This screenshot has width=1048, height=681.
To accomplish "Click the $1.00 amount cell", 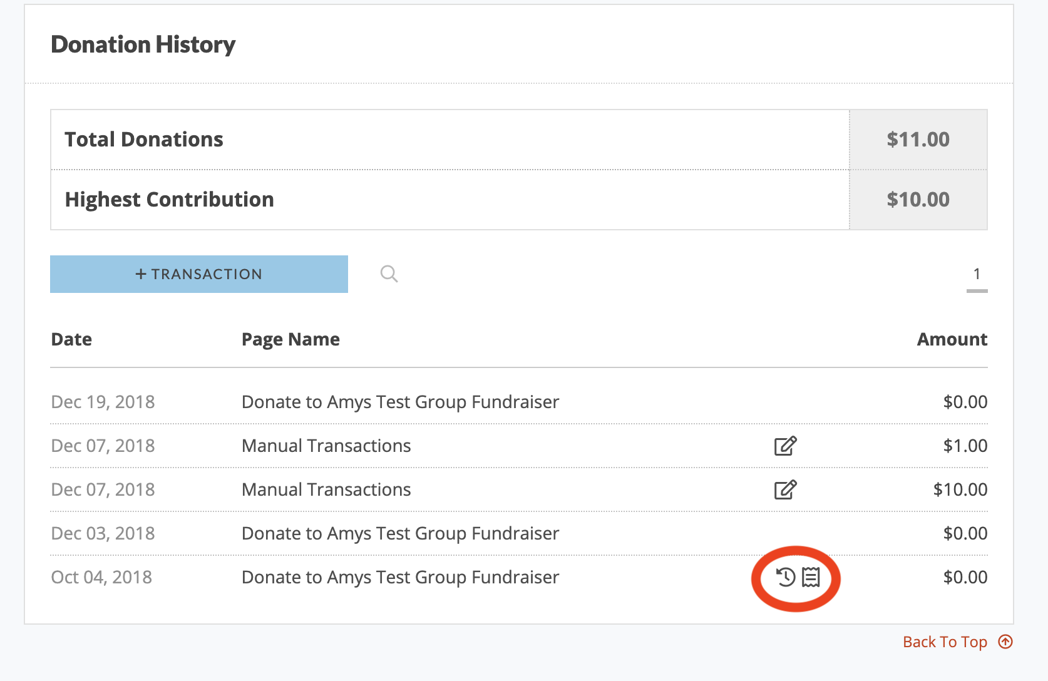I will click(x=965, y=446).
